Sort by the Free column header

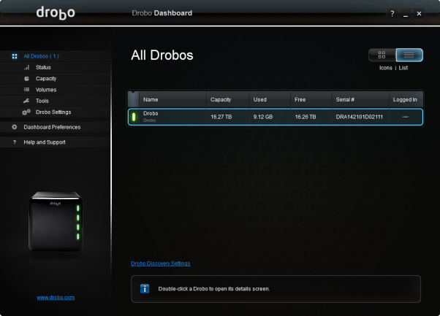[x=311, y=99]
